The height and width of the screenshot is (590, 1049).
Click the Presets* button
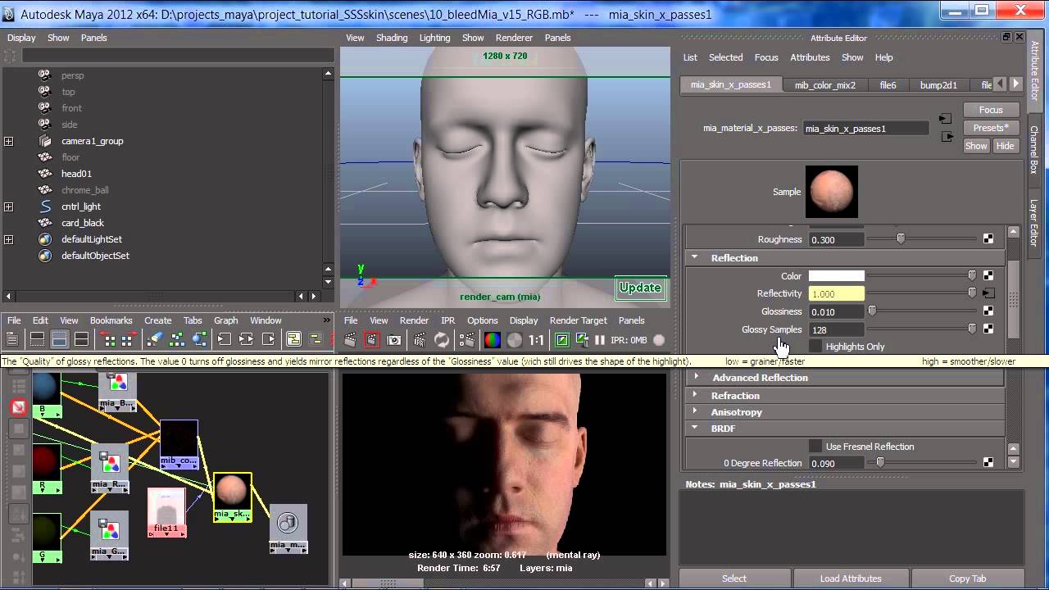[x=990, y=128]
